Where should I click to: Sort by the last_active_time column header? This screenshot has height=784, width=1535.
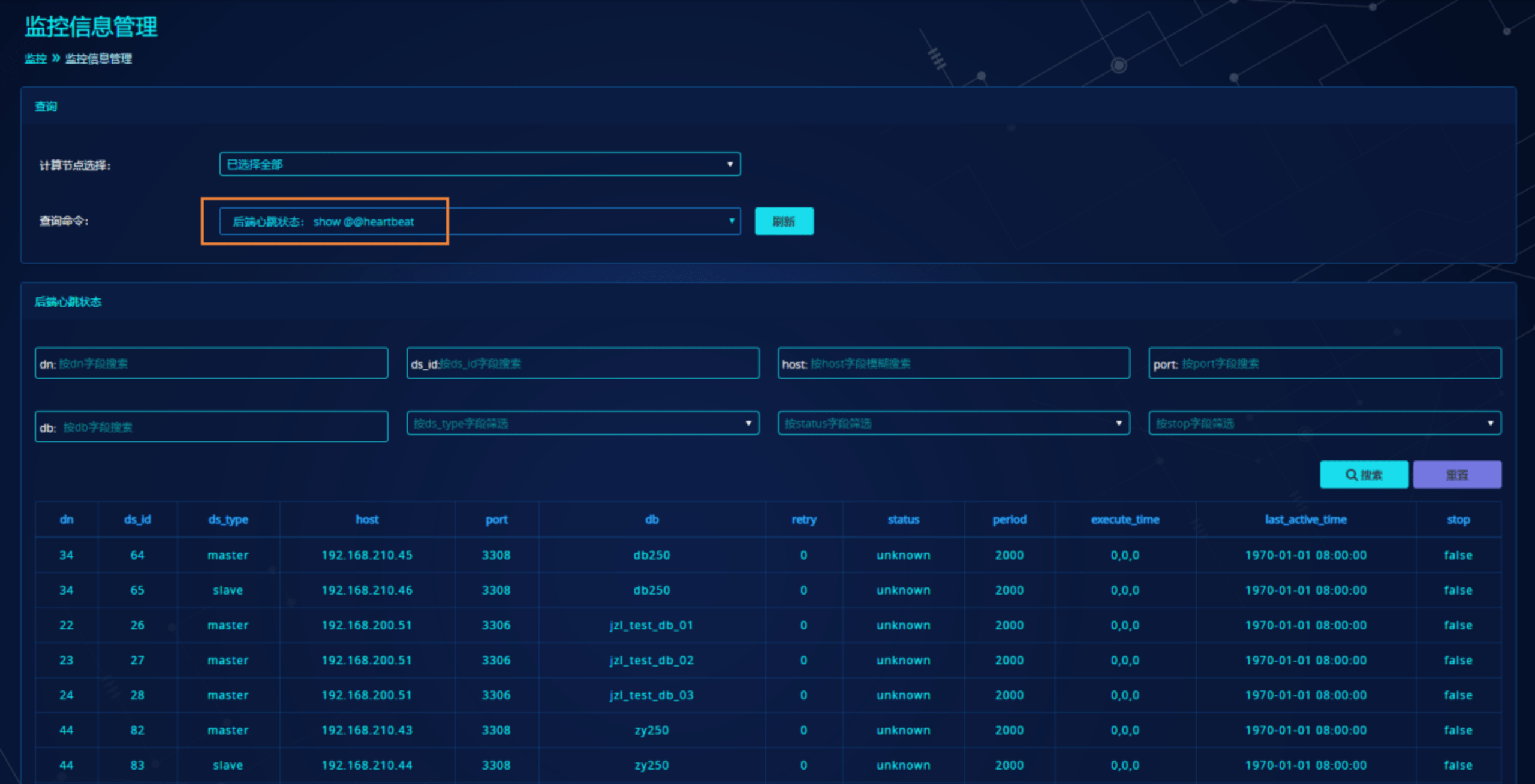(x=1305, y=520)
